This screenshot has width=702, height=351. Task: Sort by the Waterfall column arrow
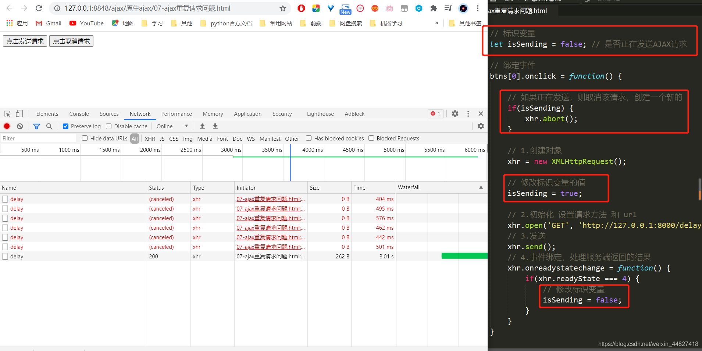point(481,187)
